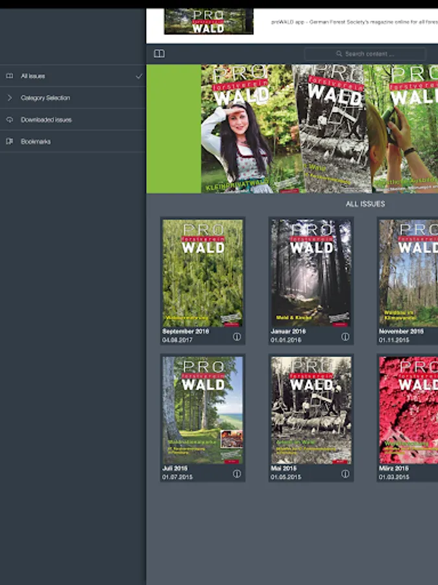Open the März 2015 issue cover
438x585 pixels.
tap(409, 410)
